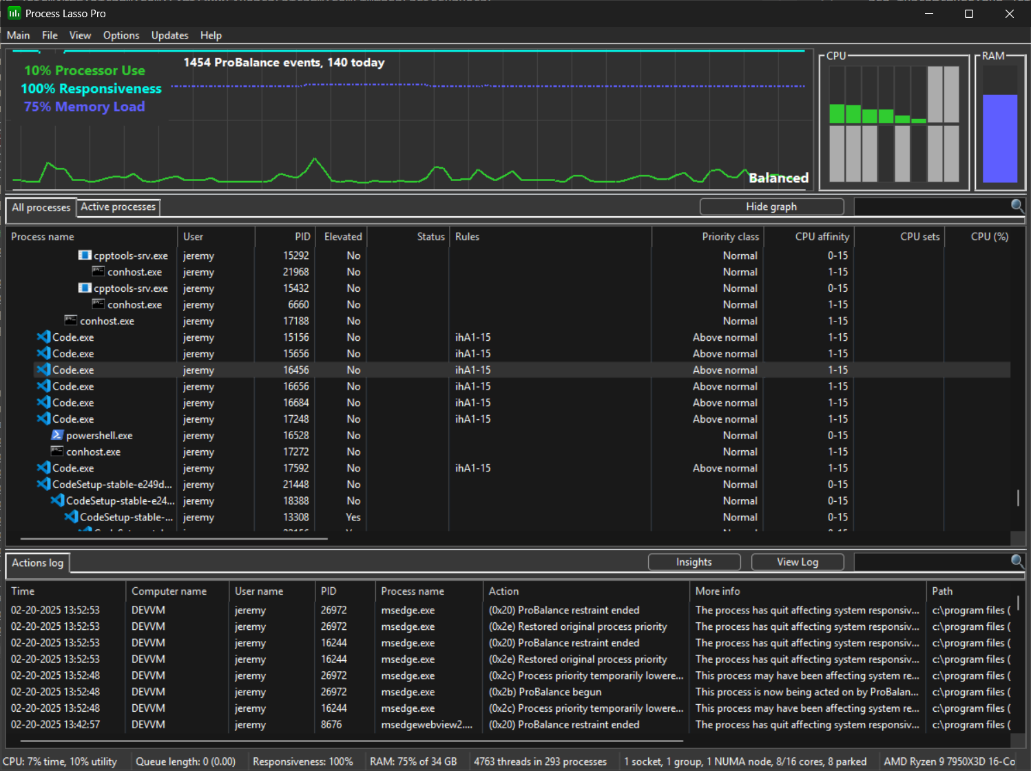Click 'Balanced' power plan label on graph
The width and height of the screenshot is (1031, 771).
click(778, 178)
